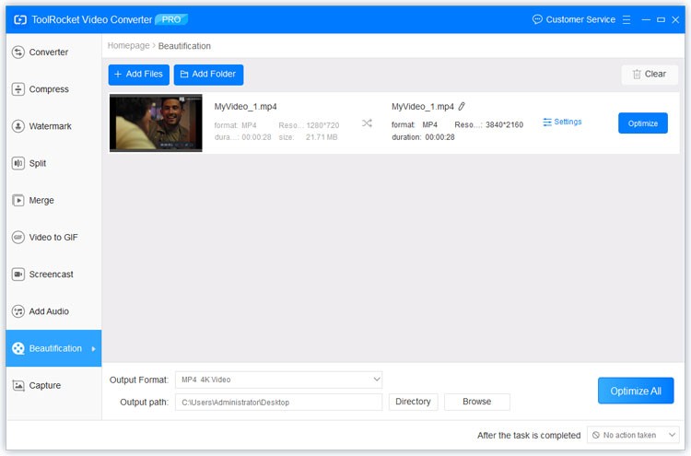Click the Customer Service chat bubble icon
This screenshot has width=691, height=456.
coord(537,19)
